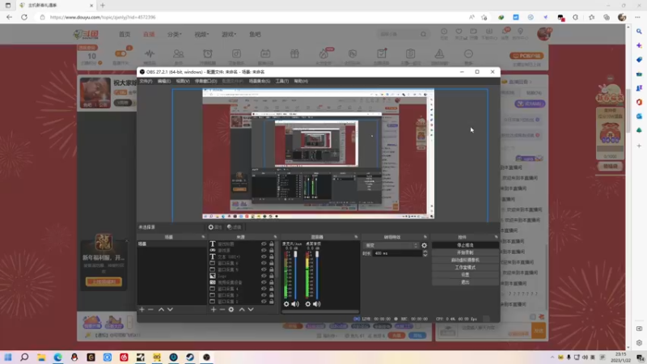
Task: Open the history clock icon in Douyu header
Action: coord(444,32)
